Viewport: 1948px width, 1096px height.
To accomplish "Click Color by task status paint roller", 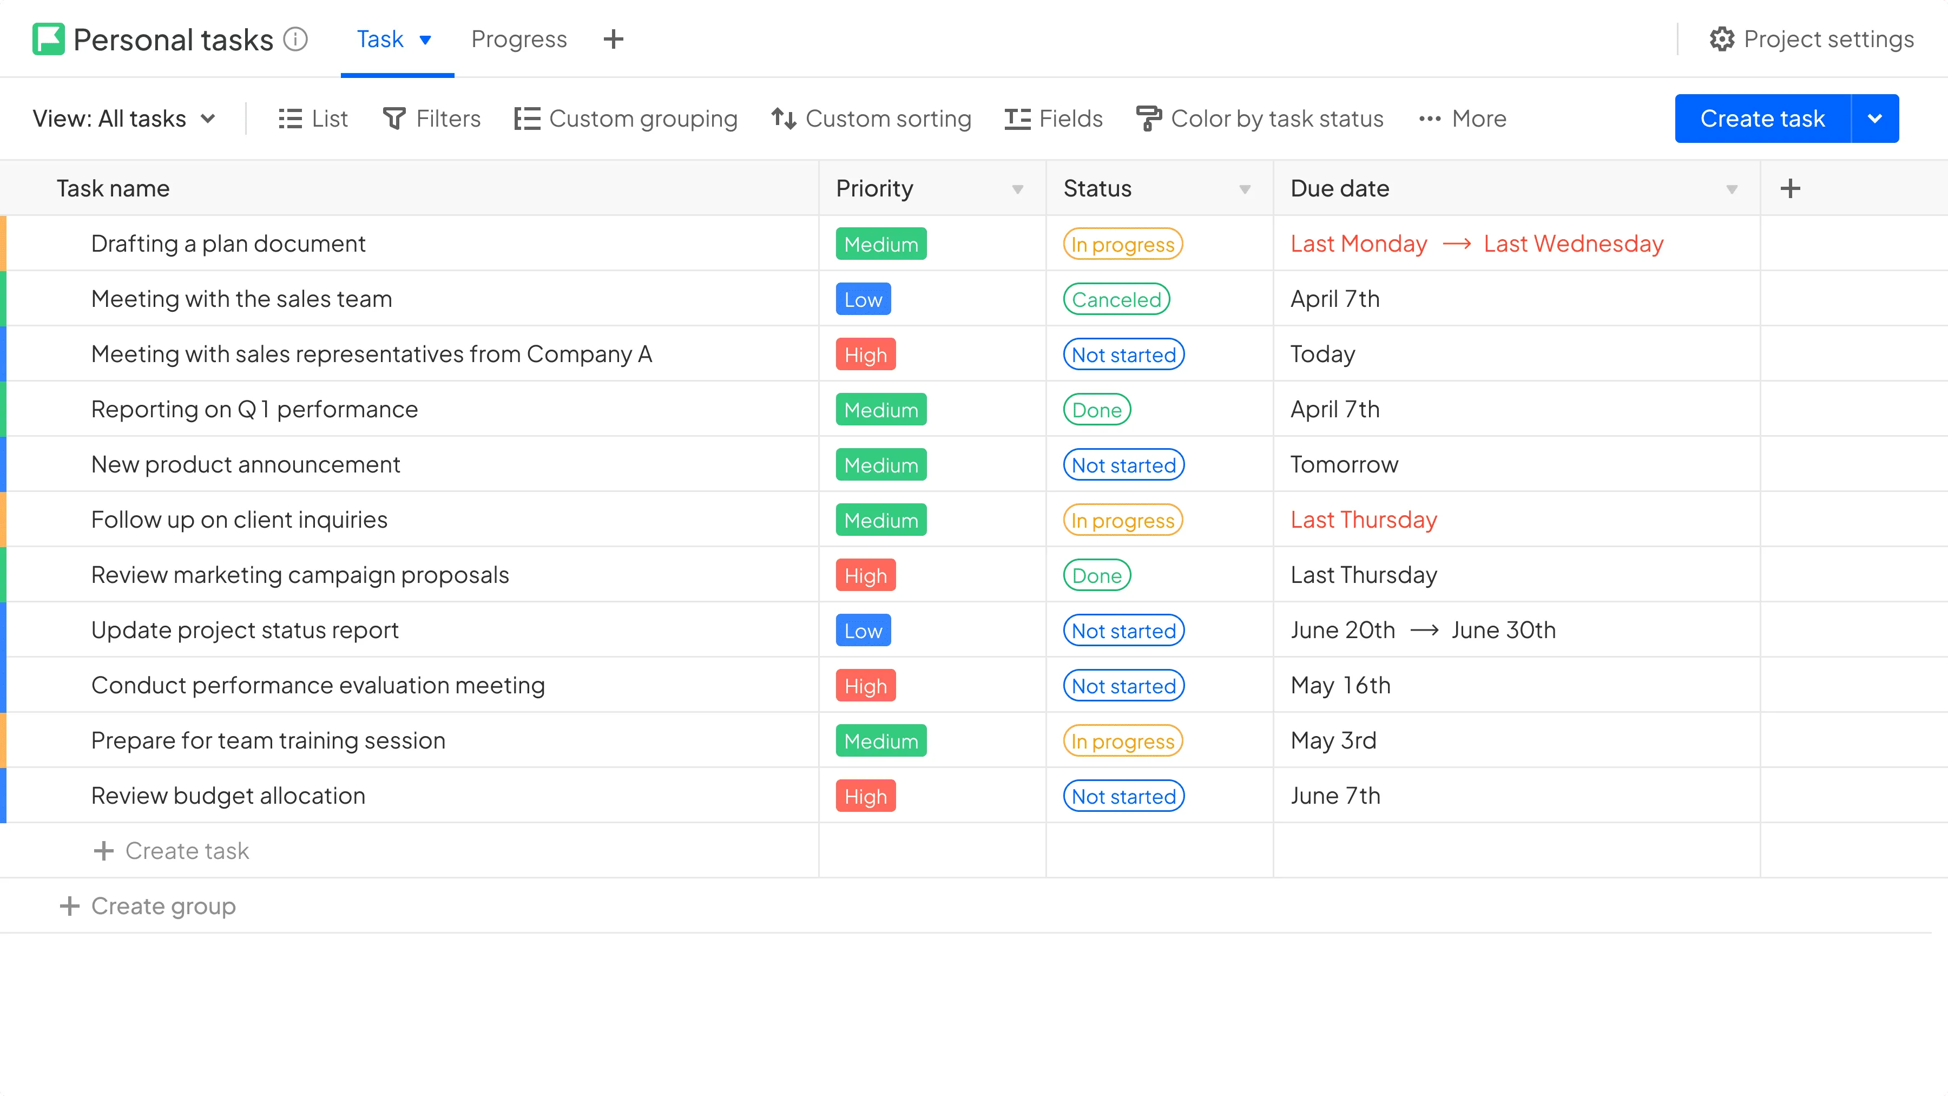I will [x=1148, y=119].
